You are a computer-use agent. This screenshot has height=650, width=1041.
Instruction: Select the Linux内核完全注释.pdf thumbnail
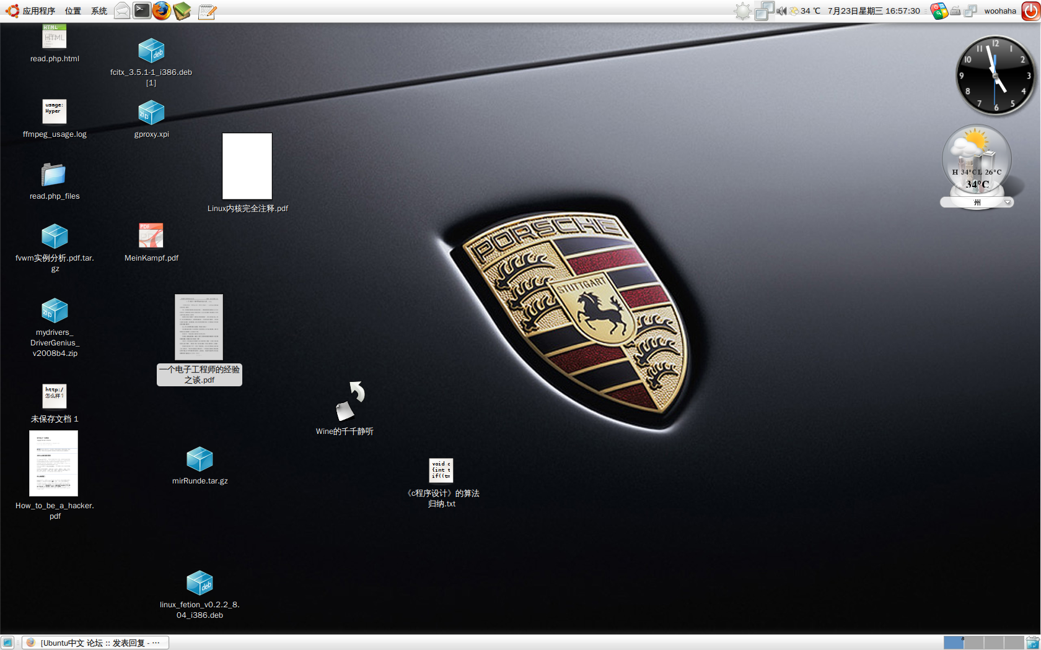coord(247,166)
